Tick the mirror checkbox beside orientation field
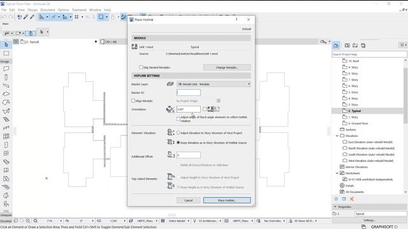 click(x=205, y=109)
